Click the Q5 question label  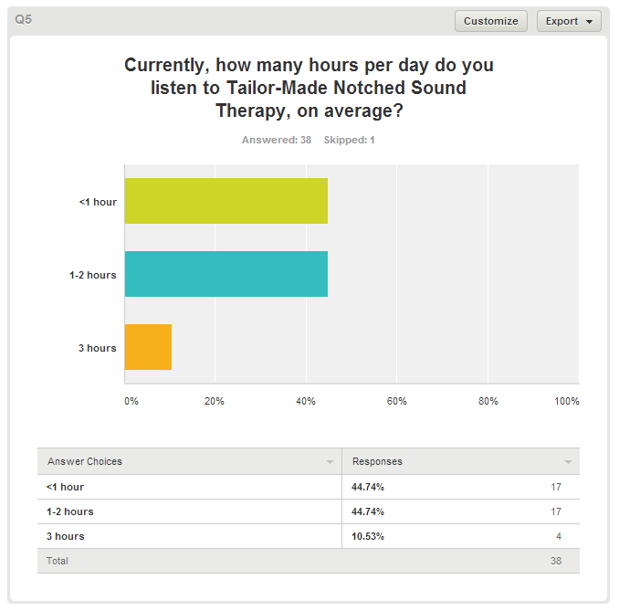24,18
